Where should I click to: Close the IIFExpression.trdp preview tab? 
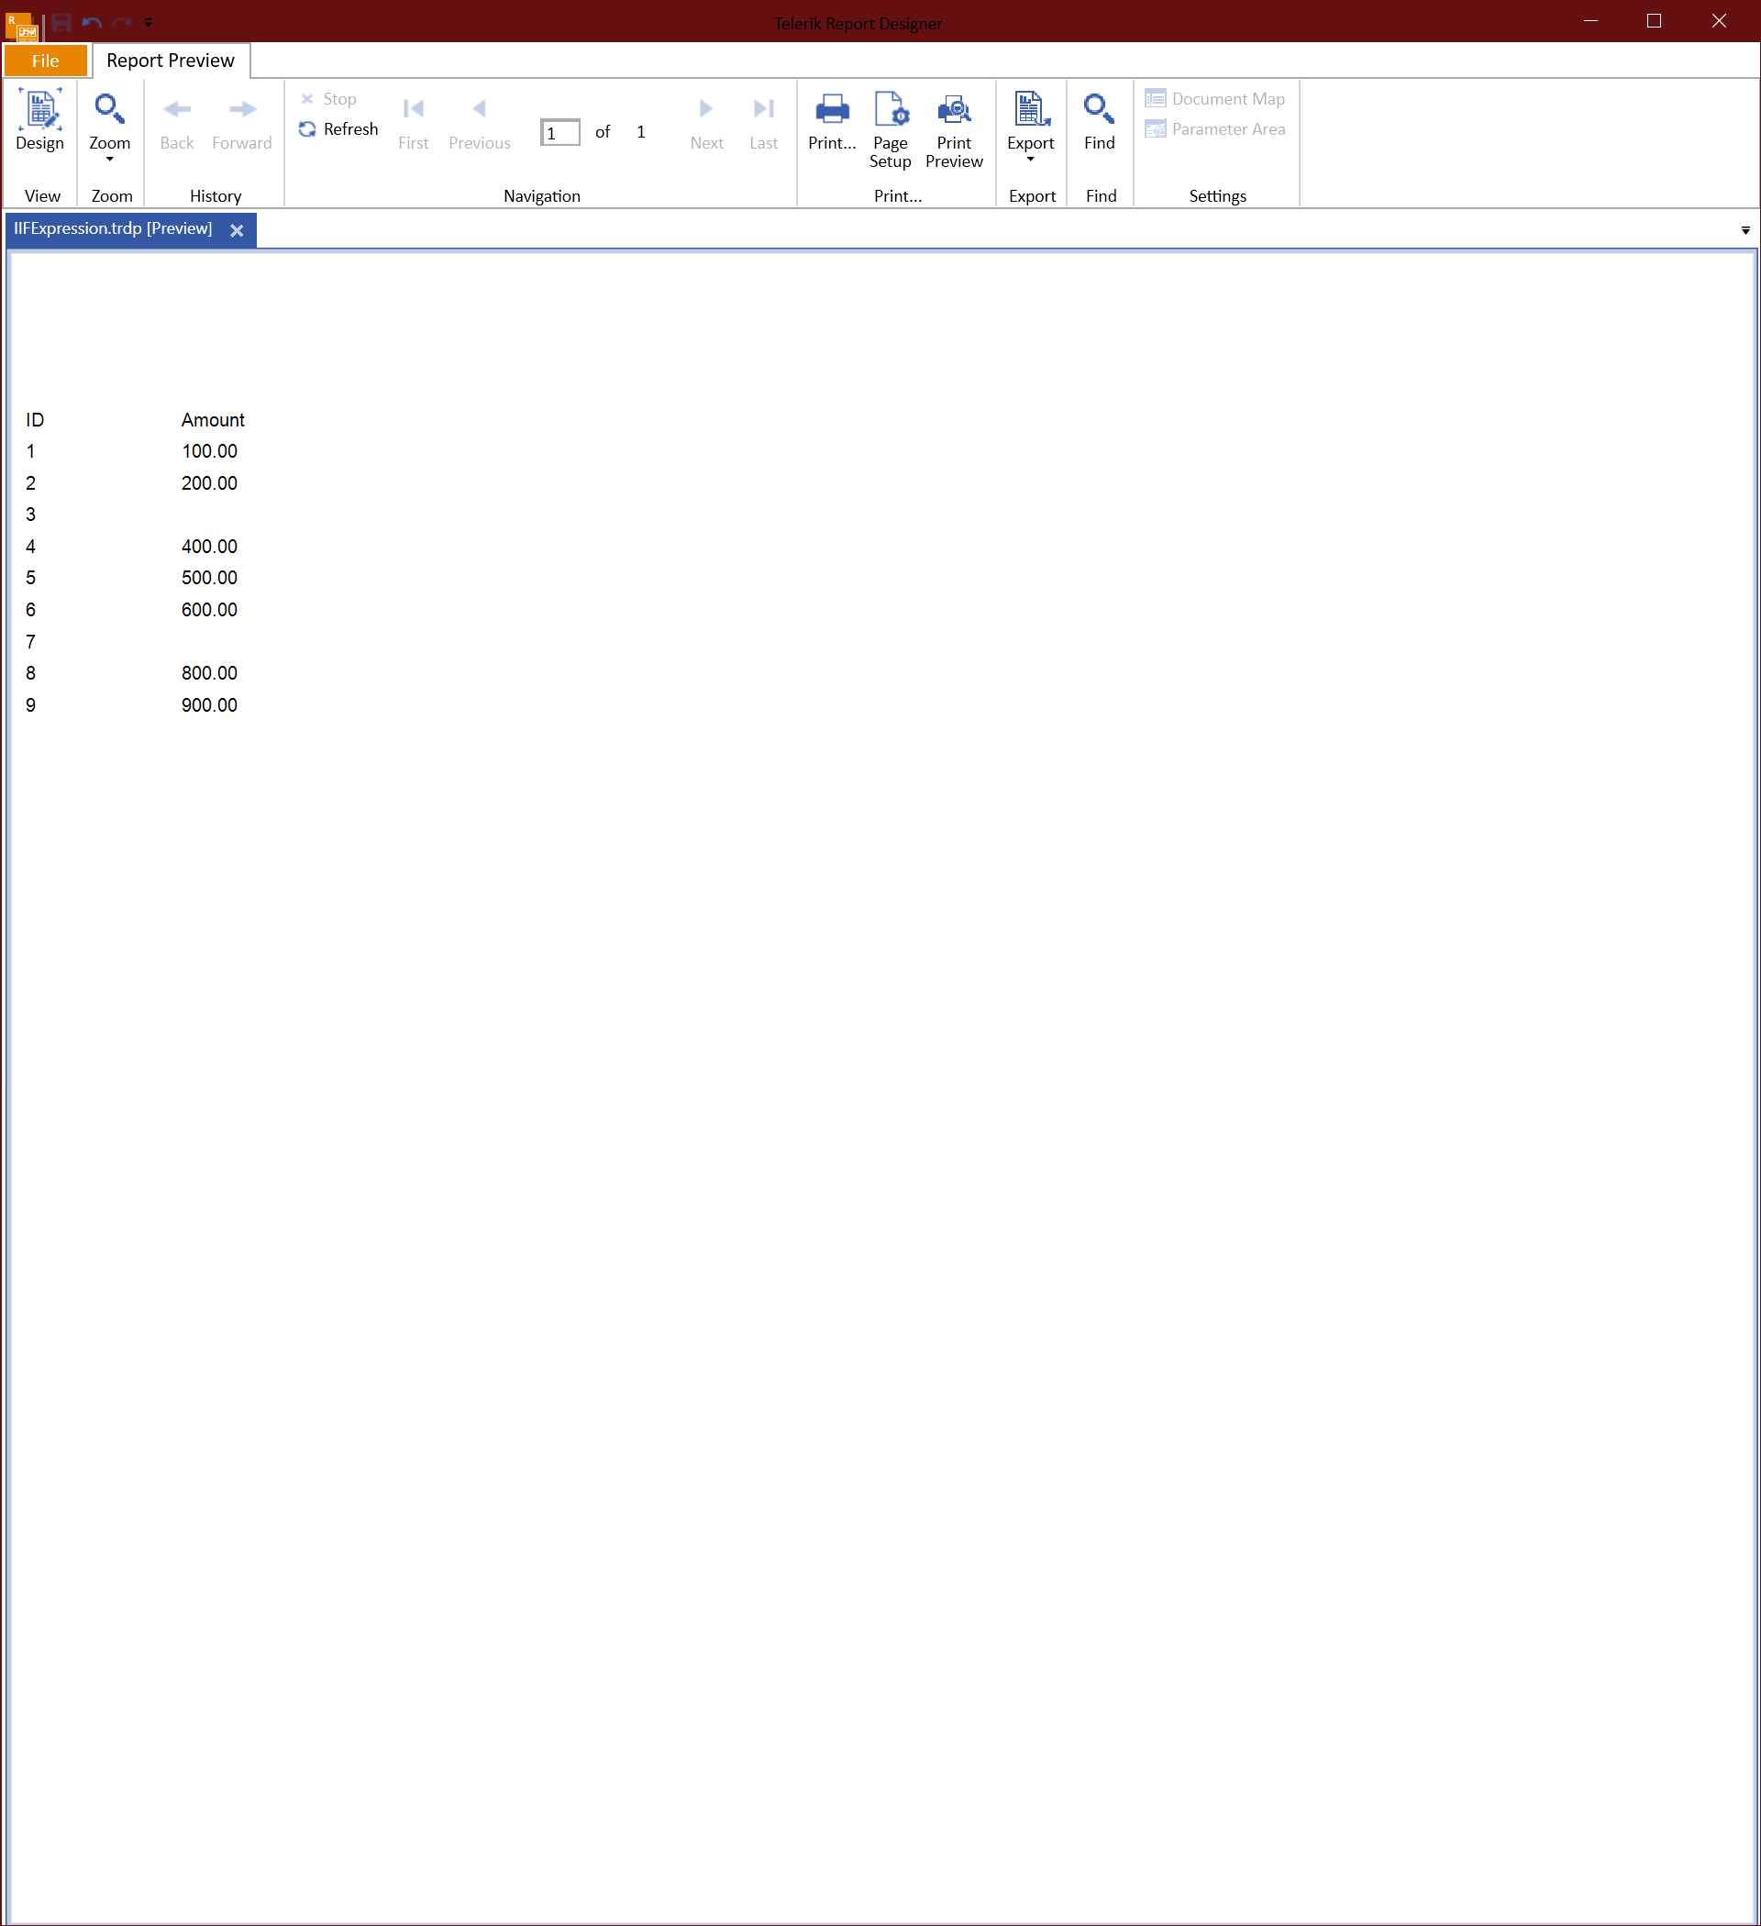[237, 230]
